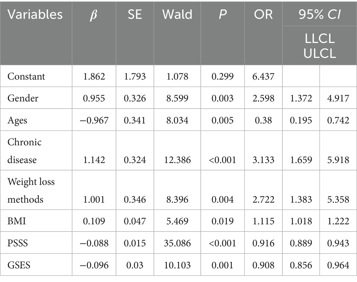Click the Weight loss methods row label

(x=29, y=190)
